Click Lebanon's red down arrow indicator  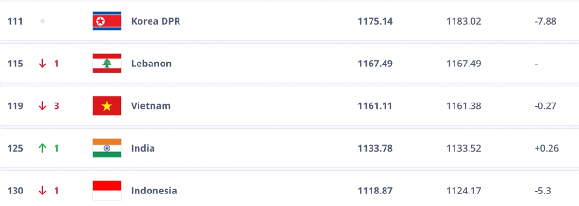click(42, 64)
